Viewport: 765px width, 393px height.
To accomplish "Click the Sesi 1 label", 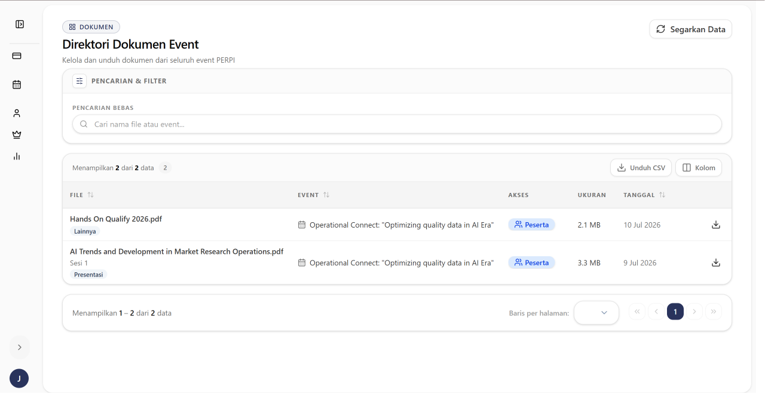I will click(79, 263).
